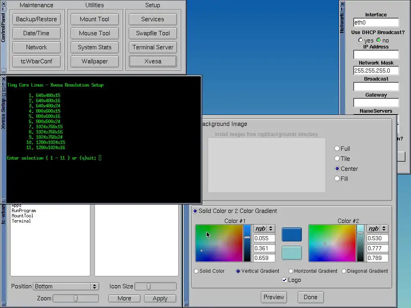The width and height of the screenshot is (411, 308).
Task: Click the '9. 1024x768x24' resolution line
Action: 46,137
